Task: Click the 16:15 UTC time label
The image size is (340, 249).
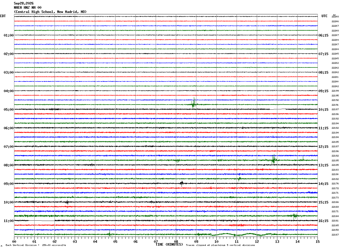Action: point(323,221)
